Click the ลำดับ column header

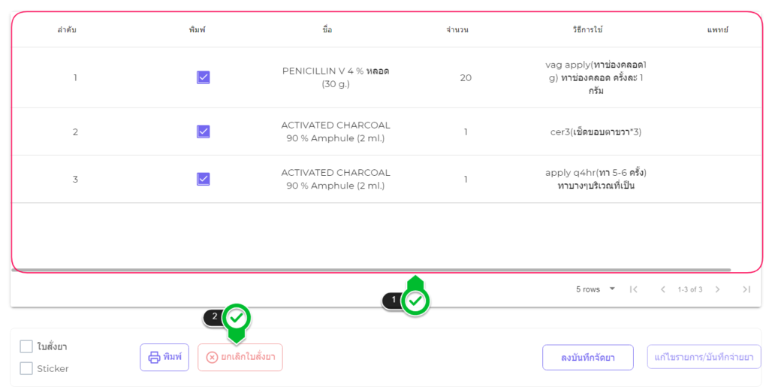(67, 30)
